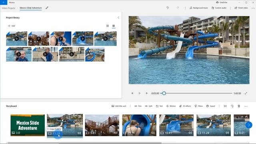Click the horizontal storyboard scrollbar
256x144 pixels.
84,143
